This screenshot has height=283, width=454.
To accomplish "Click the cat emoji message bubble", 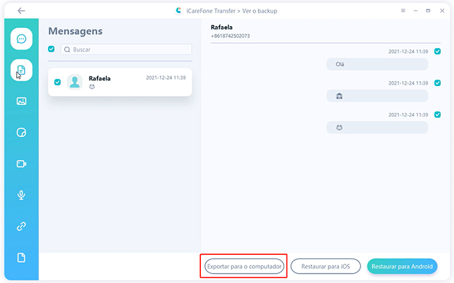I will point(377,127).
